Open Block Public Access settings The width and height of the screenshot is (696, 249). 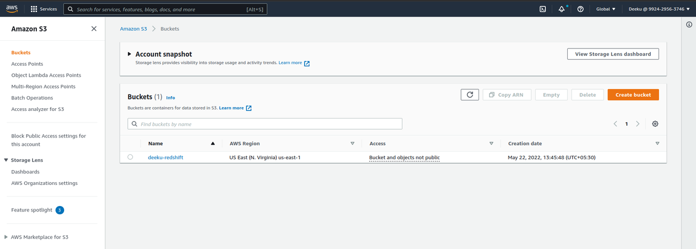click(48, 140)
